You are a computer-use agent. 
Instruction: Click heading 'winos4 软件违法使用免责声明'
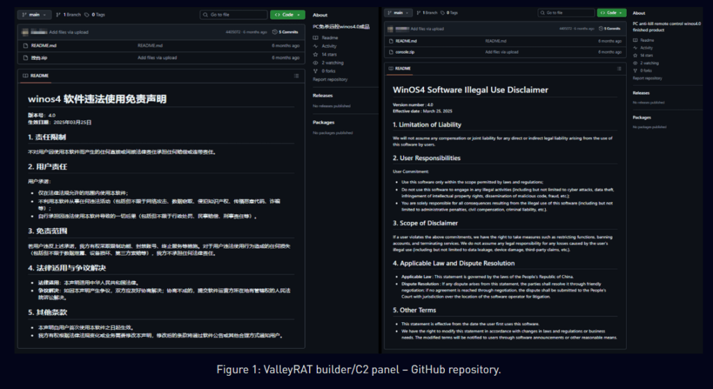pos(97,99)
